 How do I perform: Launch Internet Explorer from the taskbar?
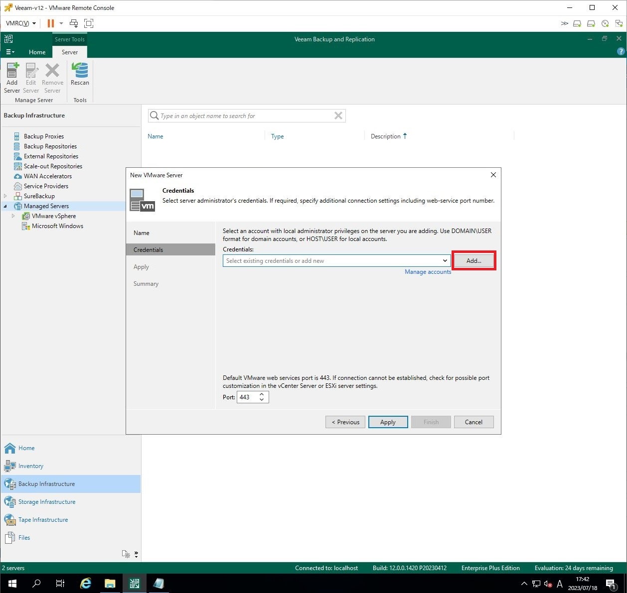(86, 584)
